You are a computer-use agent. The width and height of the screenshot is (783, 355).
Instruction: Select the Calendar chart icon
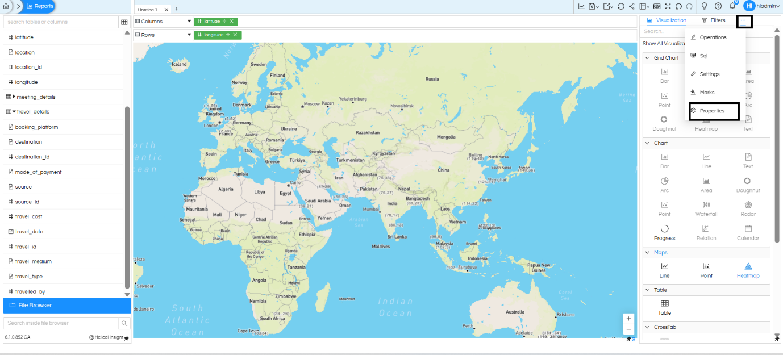748,232
